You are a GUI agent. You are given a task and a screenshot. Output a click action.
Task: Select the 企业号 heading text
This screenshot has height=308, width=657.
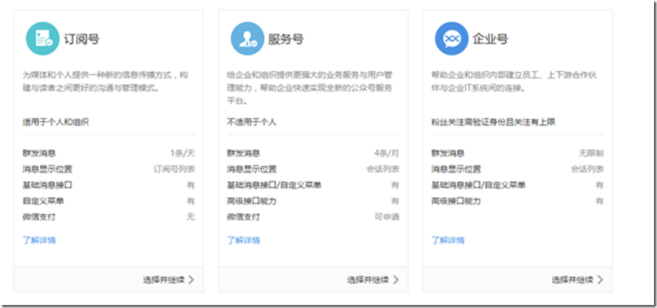[x=490, y=39]
